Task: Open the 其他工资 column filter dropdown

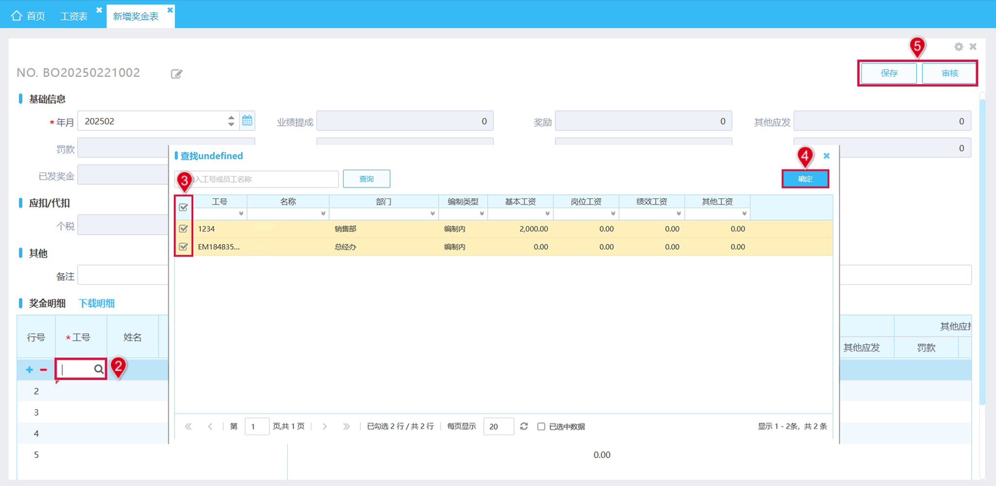Action: 744,213
